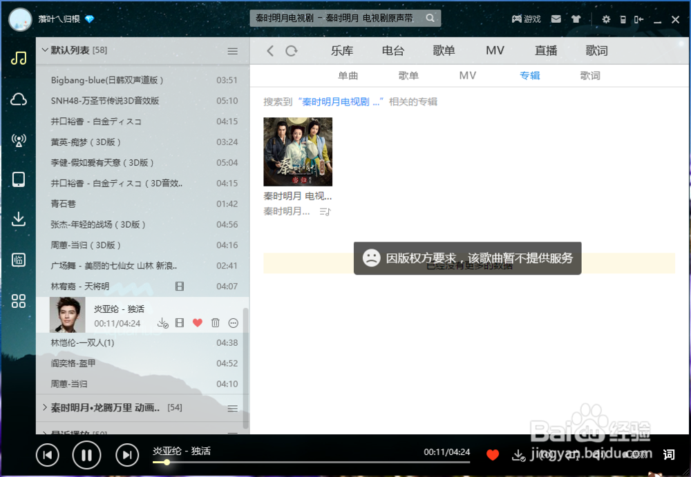The width and height of the screenshot is (691, 477).
Task: Expand the 秦时明月•龙腾万里 动画 list
Action: point(44,407)
